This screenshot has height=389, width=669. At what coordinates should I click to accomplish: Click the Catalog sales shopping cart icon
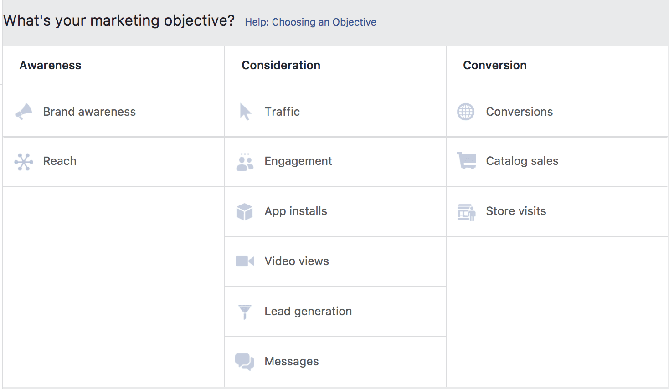click(x=466, y=161)
